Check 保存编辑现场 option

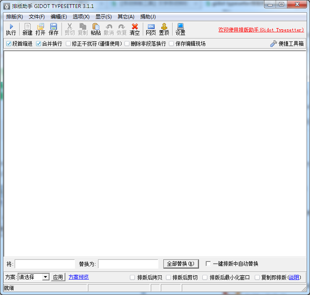click(x=171, y=44)
